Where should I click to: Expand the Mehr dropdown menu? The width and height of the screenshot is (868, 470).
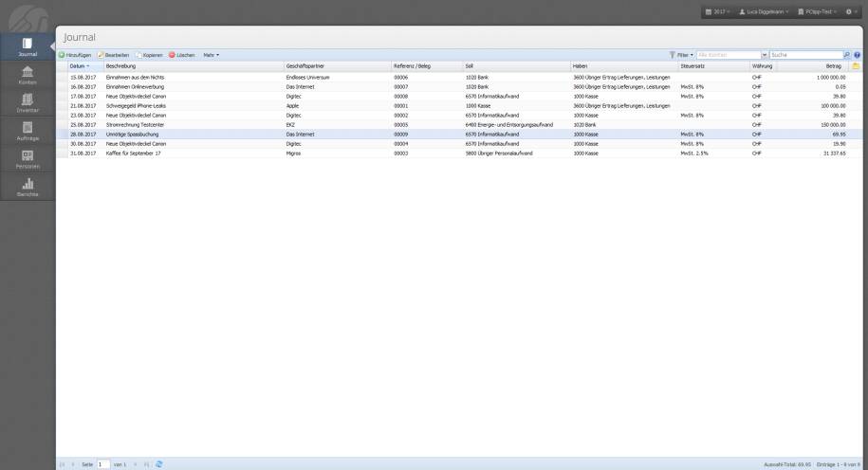pyautogui.click(x=211, y=55)
